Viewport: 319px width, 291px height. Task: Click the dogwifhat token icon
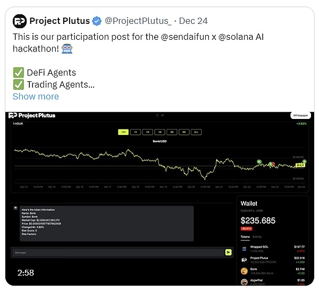(x=245, y=281)
